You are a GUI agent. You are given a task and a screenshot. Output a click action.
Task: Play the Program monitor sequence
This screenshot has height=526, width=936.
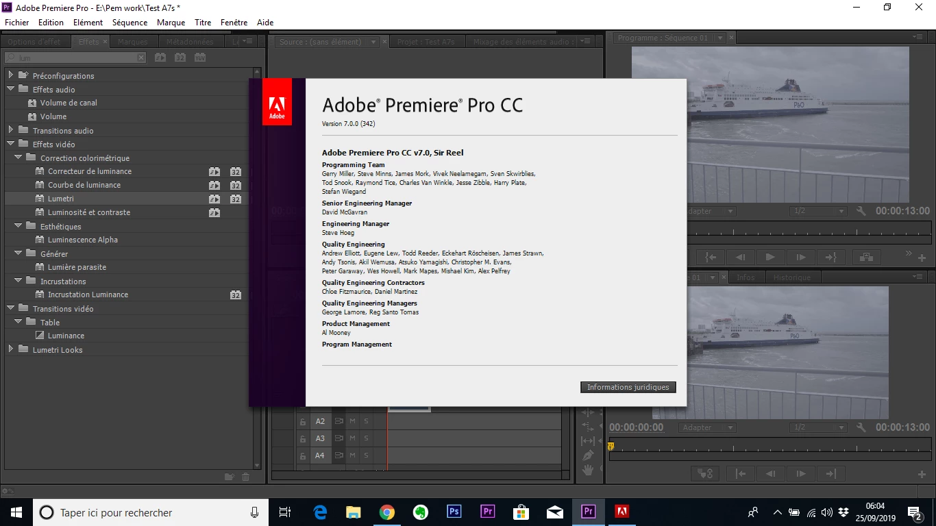(x=770, y=258)
